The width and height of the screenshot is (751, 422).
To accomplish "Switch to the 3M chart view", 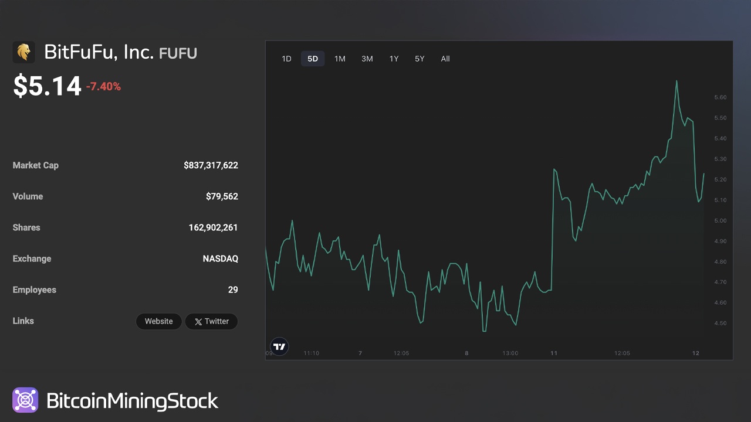I will [x=367, y=59].
